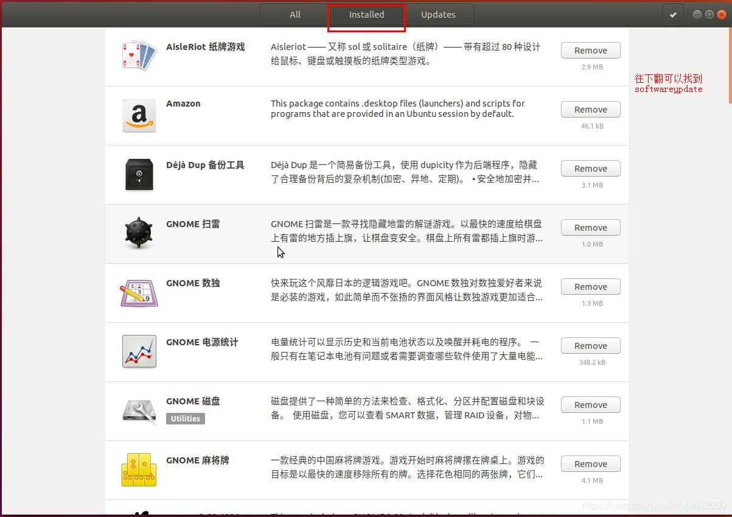Click the 2.9 MB size label
Screen dimensions: 732x517
click(592, 67)
